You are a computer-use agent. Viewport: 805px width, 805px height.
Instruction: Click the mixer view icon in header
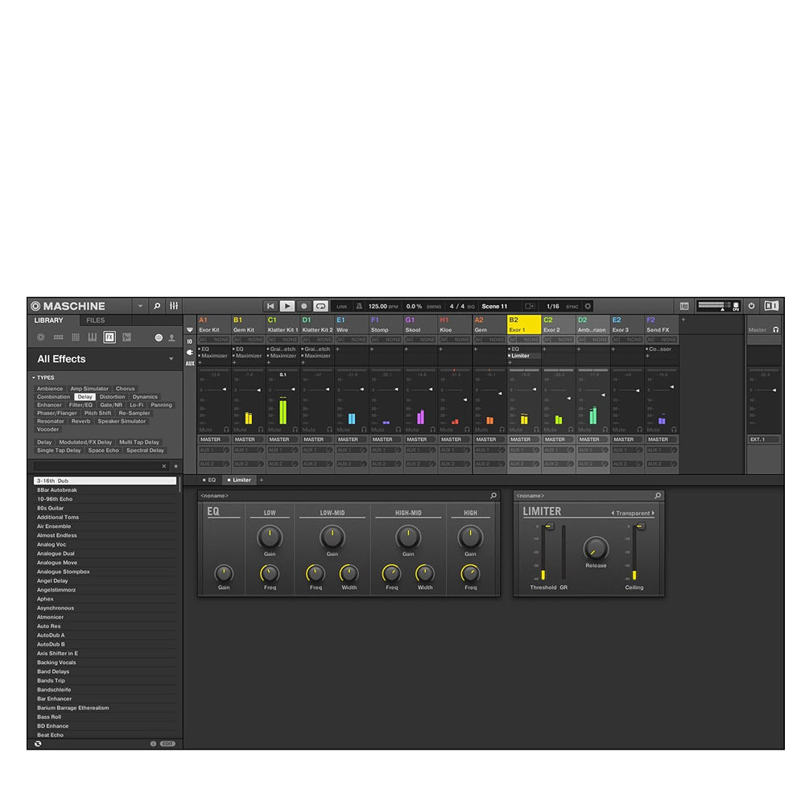174,306
